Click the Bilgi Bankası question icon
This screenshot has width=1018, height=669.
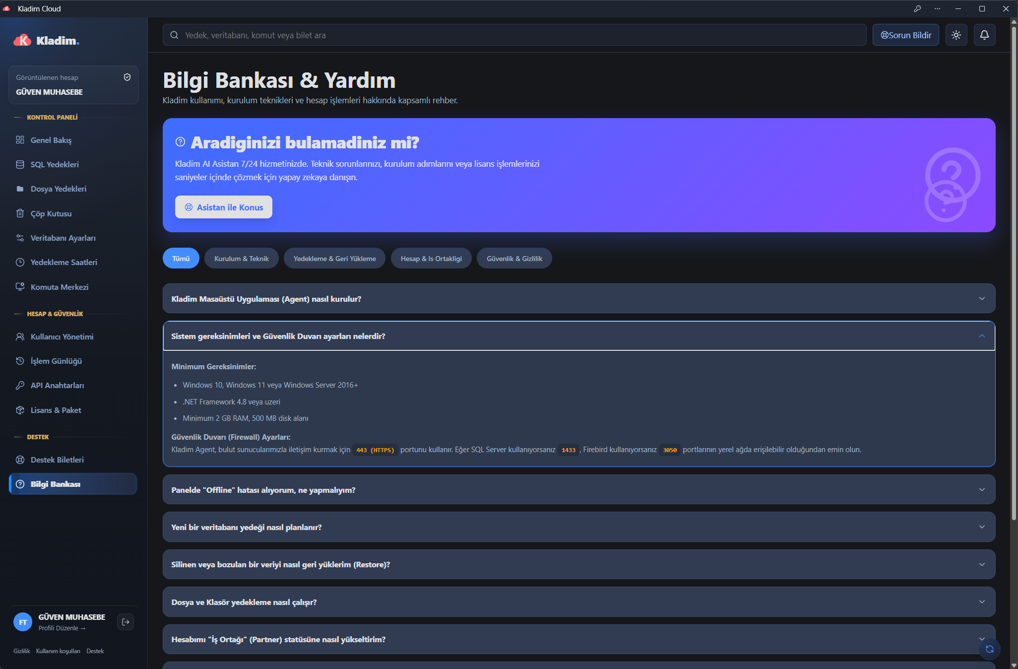point(20,484)
